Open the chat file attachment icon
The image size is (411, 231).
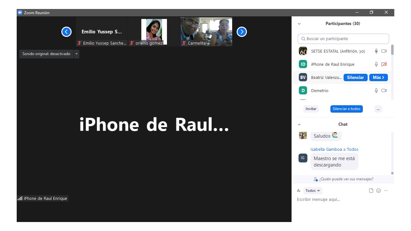(371, 191)
